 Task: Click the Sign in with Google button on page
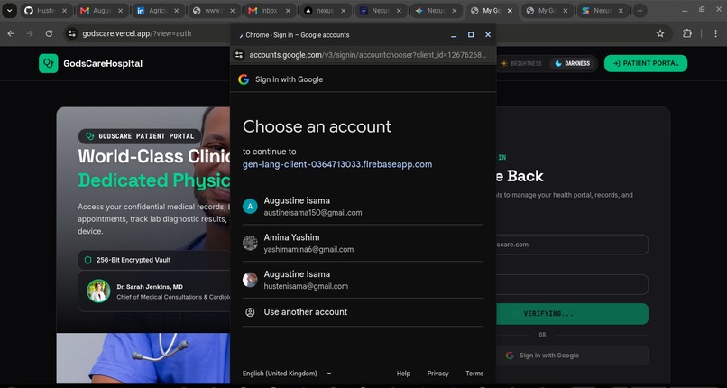(572, 356)
